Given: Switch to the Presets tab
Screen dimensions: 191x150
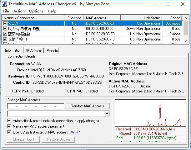Looking at the screenshot, I should pyautogui.click(x=52, y=50).
